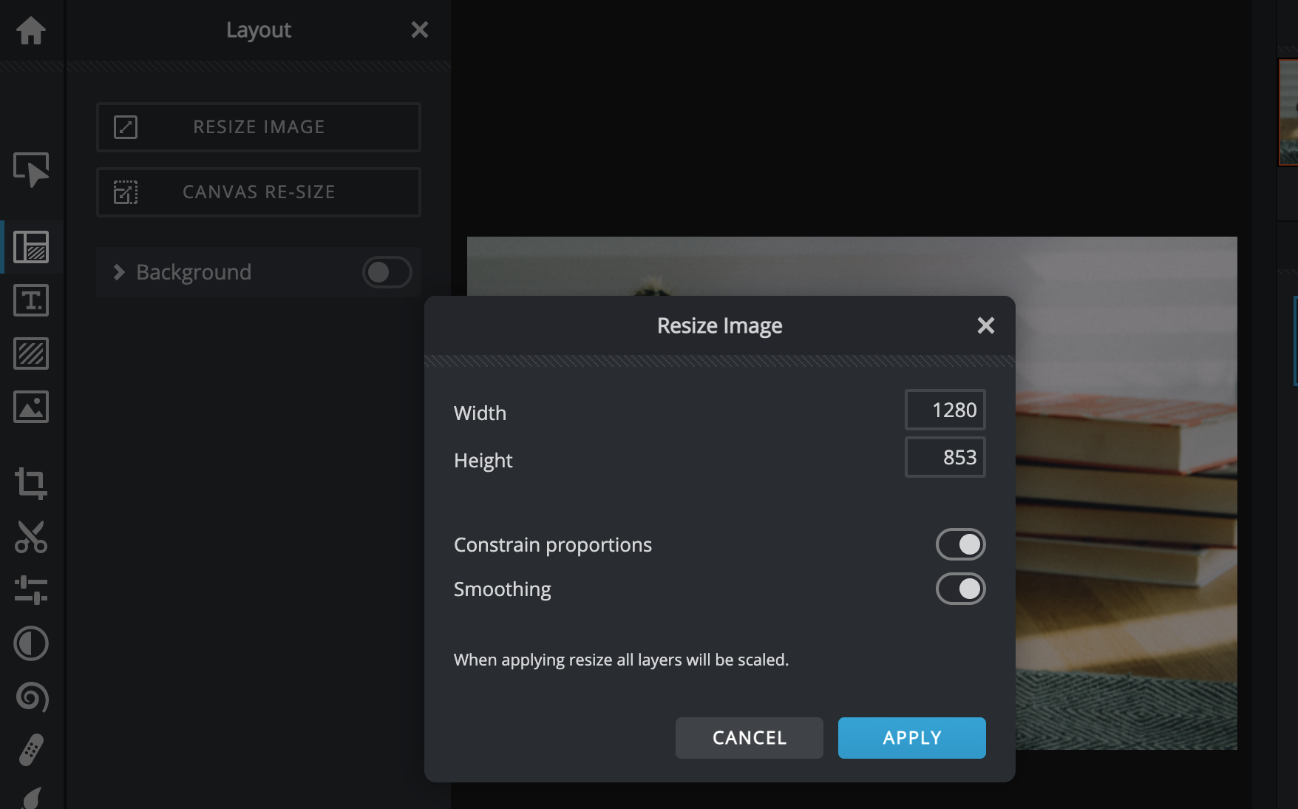Open the Liquify swirl tool
The height and width of the screenshot is (809, 1298).
click(x=31, y=697)
